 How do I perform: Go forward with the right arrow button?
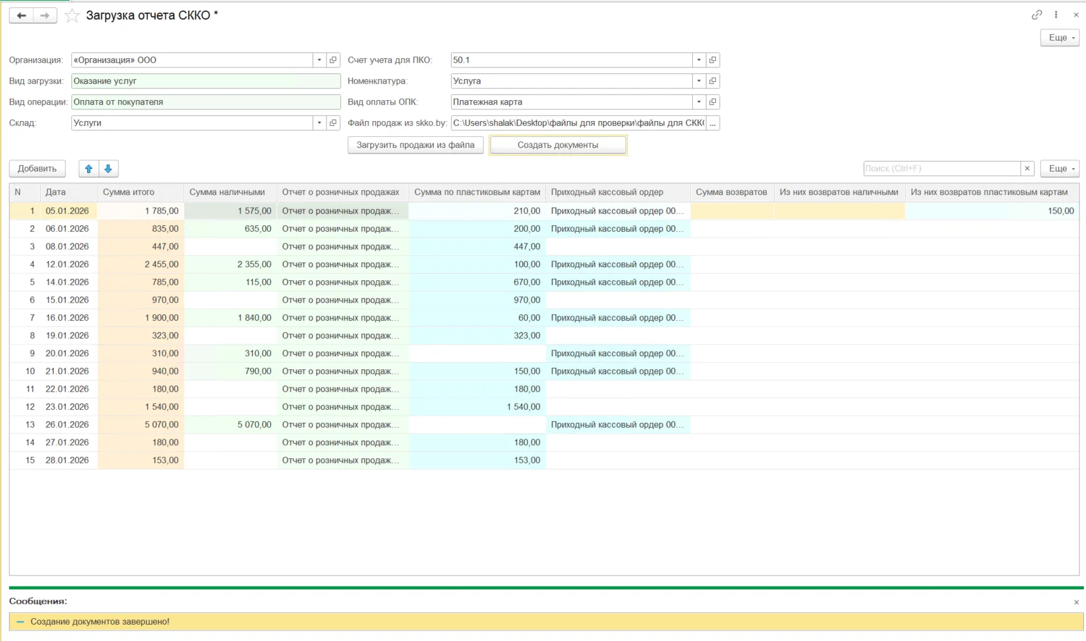tap(45, 15)
